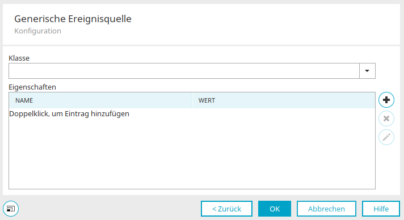
Task: Click the window icon at bottom-left
Action: click(11, 209)
